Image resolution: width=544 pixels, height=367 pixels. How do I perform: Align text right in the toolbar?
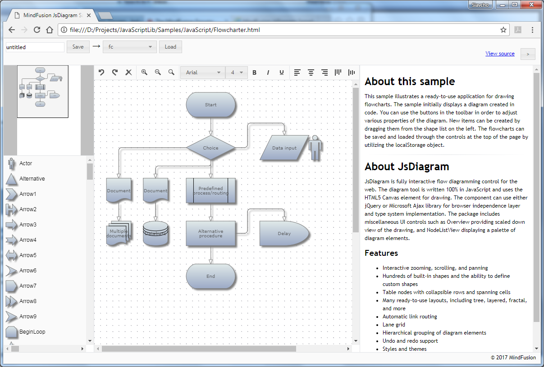tap(324, 72)
